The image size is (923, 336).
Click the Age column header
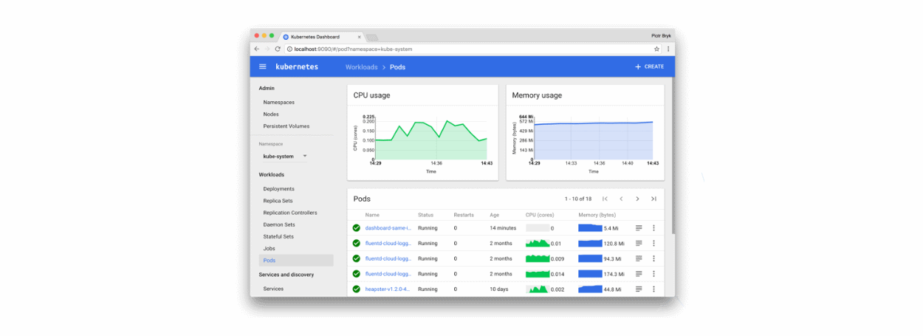click(495, 215)
